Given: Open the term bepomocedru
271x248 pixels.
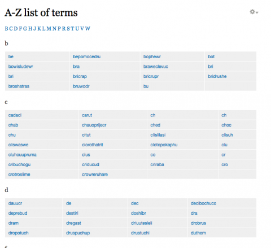Looking at the screenshot, I should pyautogui.click(x=87, y=56).
